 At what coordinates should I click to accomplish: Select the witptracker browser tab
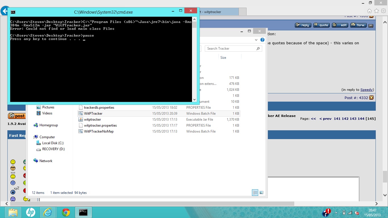(x=219, y=12)
